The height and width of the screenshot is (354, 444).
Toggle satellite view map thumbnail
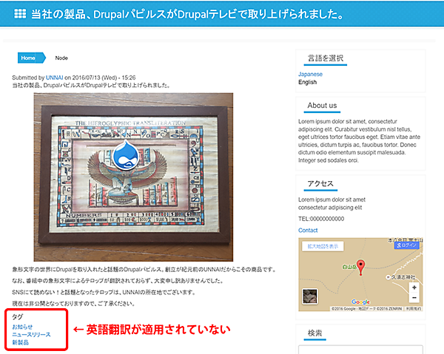(x=310, y=296)
